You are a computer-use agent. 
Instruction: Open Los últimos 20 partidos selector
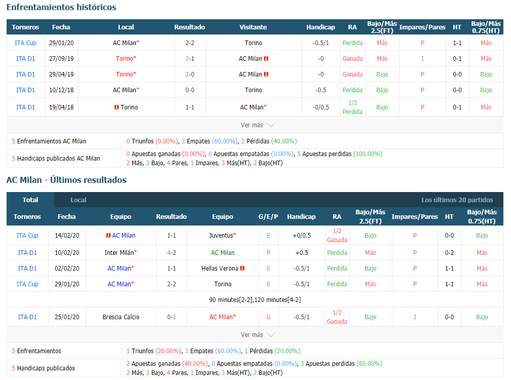coord(457,200)
